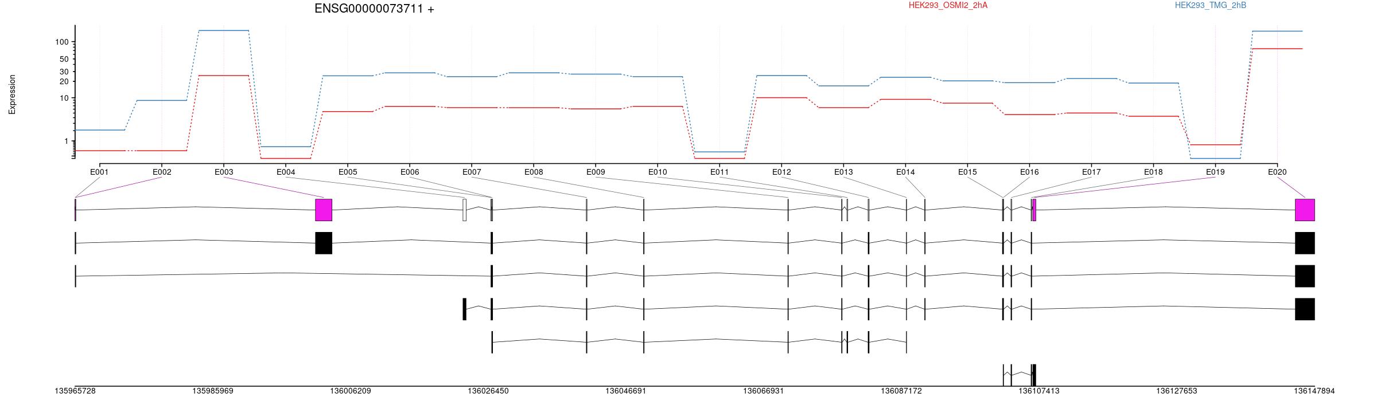
Task: Click the magenta E003 exon box in gene model
Action: (x=324, y=210)
